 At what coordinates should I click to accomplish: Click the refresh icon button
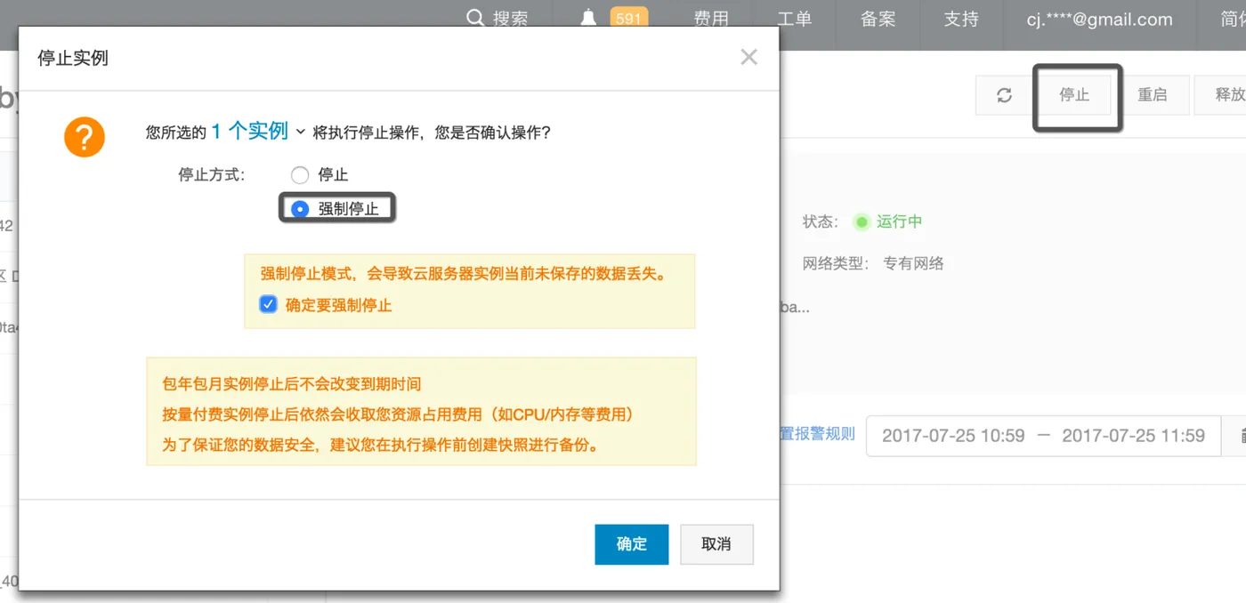1004,95
